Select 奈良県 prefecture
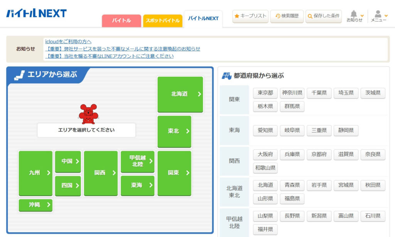Image resolution: width=395 pixels, height=237 pixels. pos(373,155)
